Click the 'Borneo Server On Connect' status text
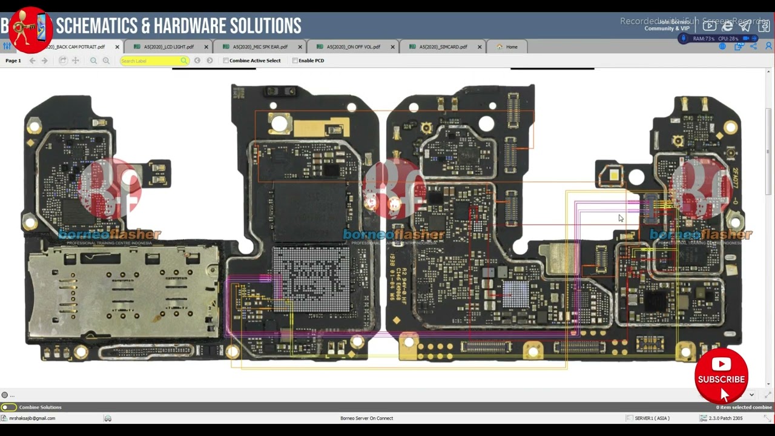The width and height of the screenshot is (775, 436). tap(367, 418)
